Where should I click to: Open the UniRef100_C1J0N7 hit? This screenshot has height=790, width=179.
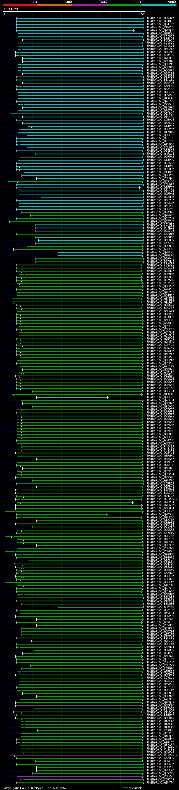tap(161, 126)
